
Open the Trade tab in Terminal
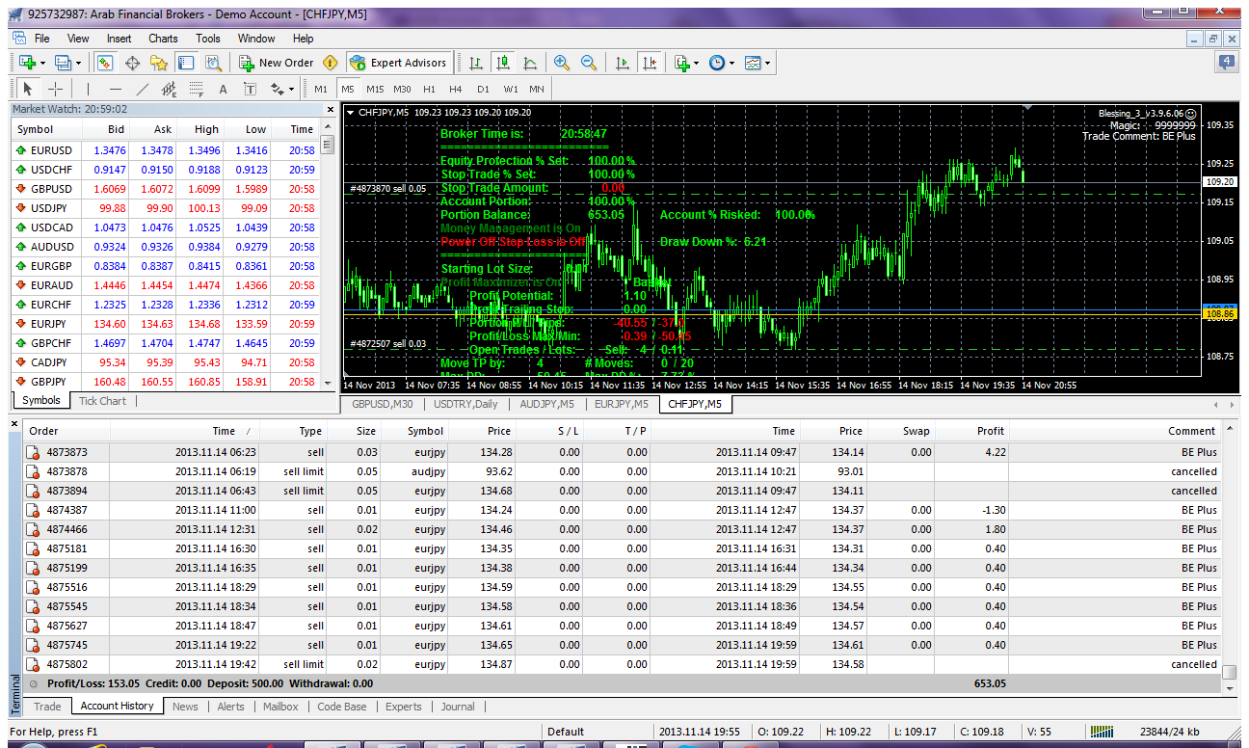click(47, 706)
